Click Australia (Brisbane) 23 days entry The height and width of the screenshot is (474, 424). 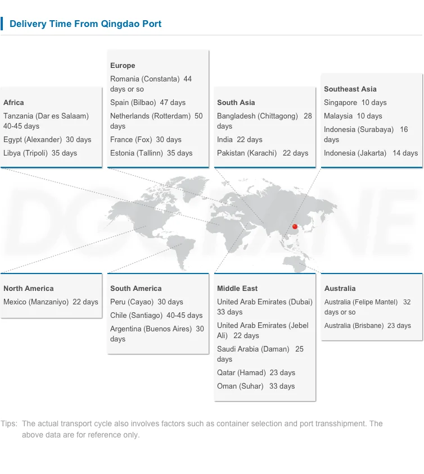367,326
